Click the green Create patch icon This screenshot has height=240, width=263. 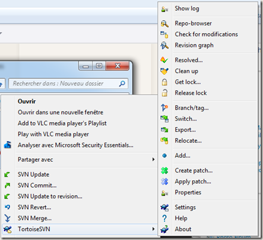[x=164, y=171]
